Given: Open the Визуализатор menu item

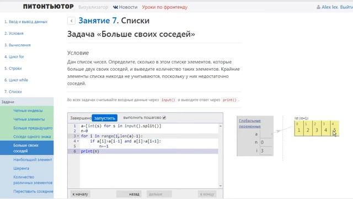Looking at the screenshot, I should 93,7.
